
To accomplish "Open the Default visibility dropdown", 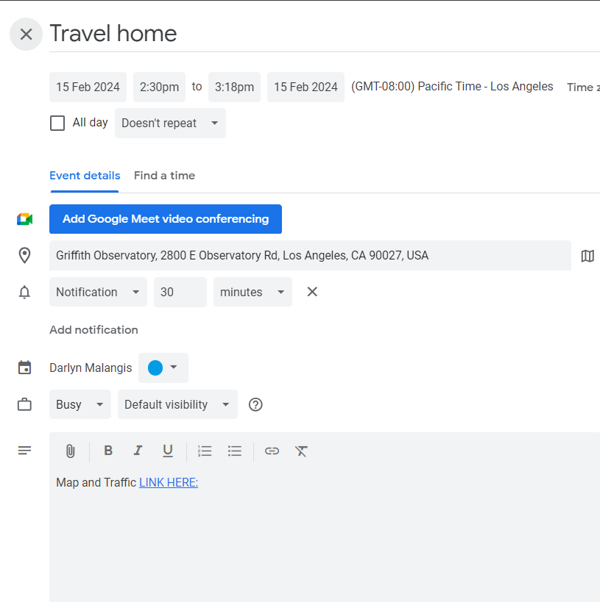I will click(x=177, y=404).
